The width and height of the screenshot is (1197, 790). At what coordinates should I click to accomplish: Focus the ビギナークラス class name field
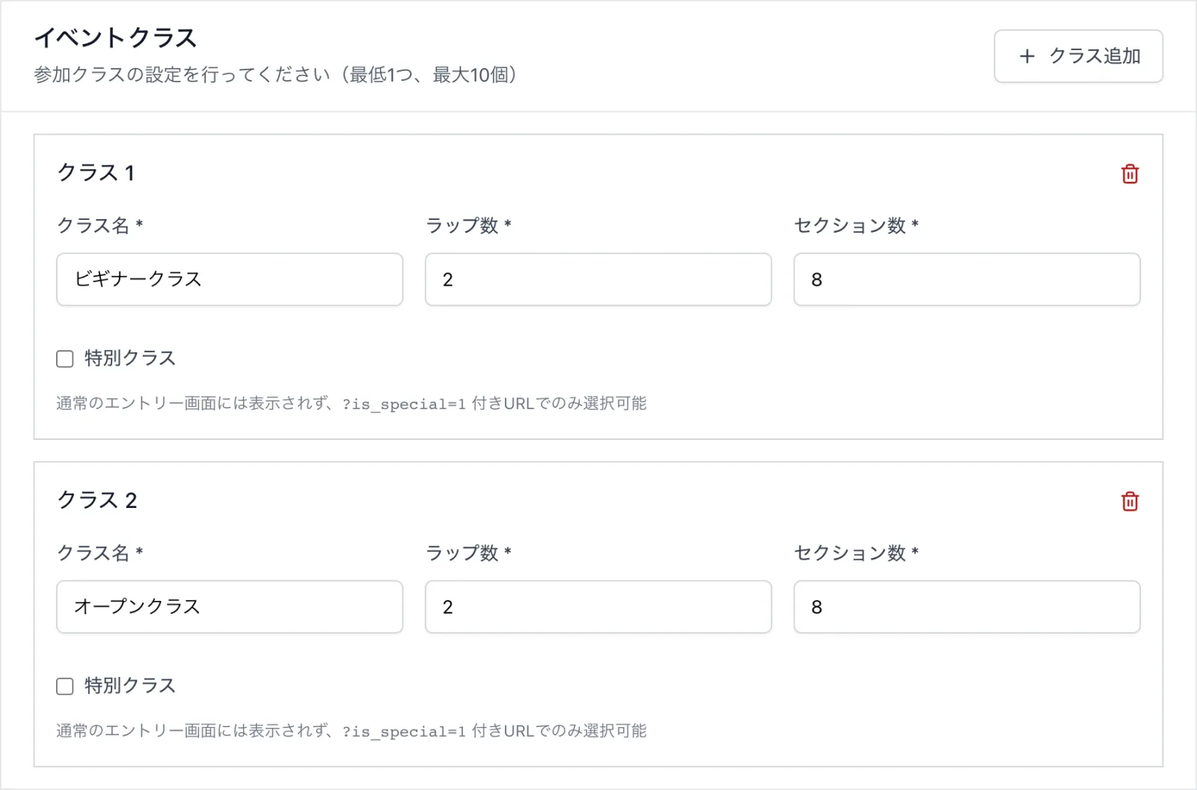pos(230,279)
